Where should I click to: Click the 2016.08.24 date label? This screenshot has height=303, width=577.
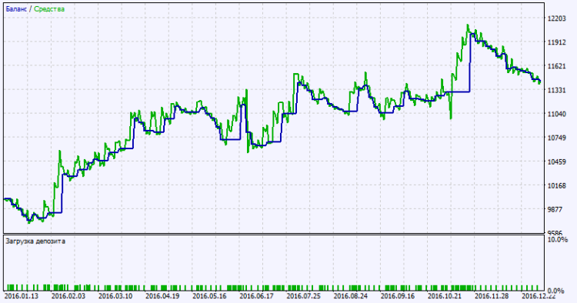351,295
